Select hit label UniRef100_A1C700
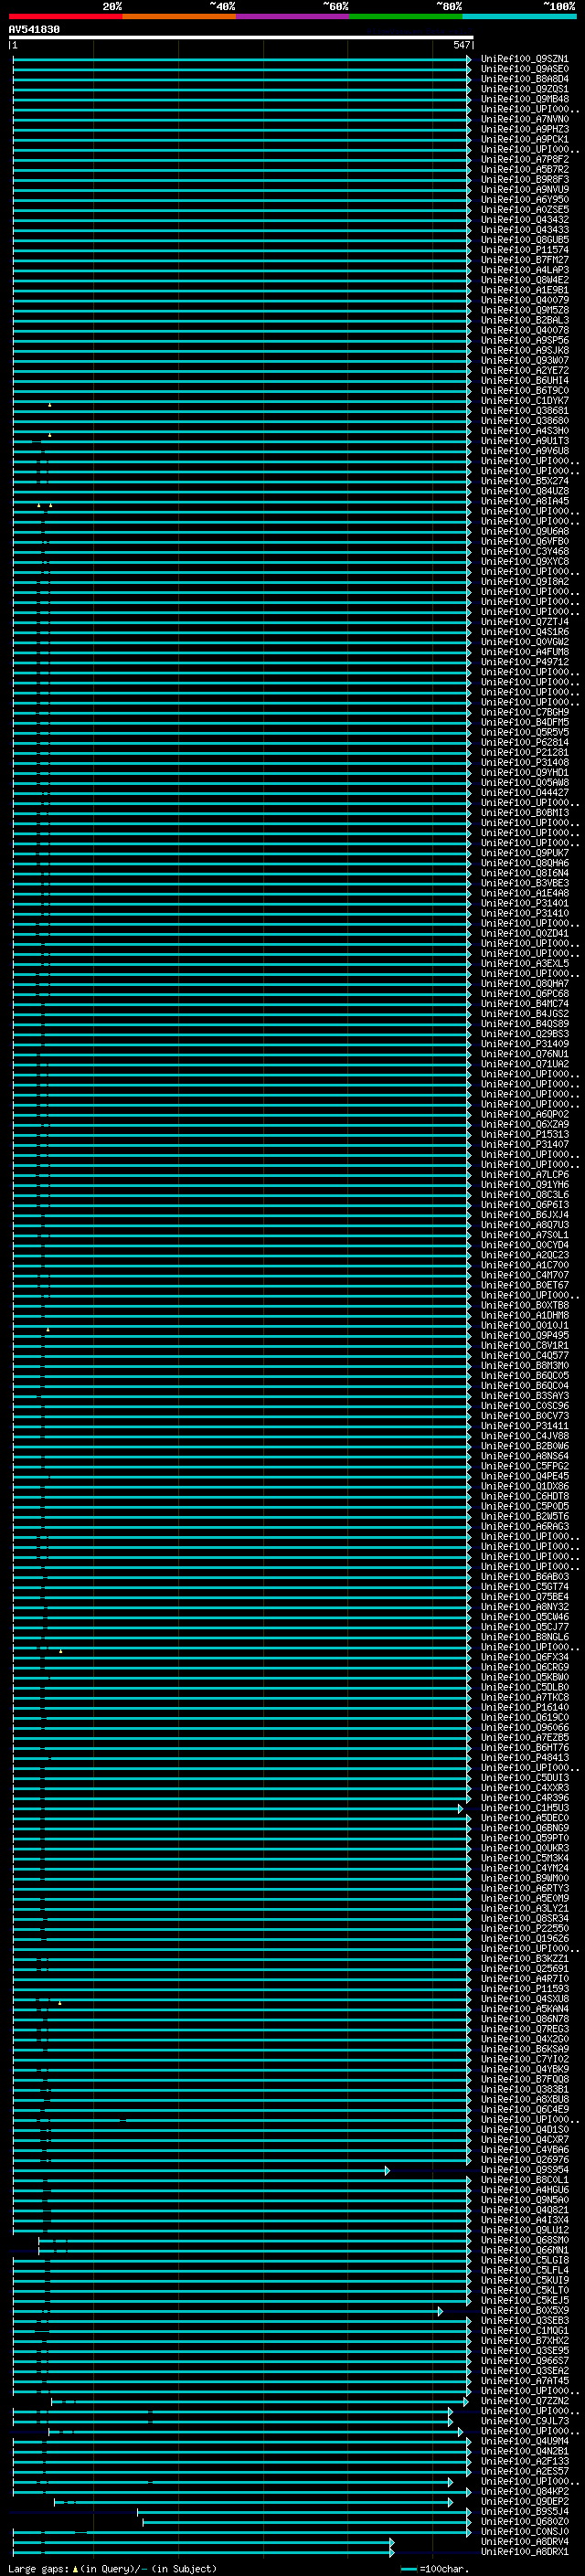This screenshot has width=585, height=2576. click(x=524, y=1264)
